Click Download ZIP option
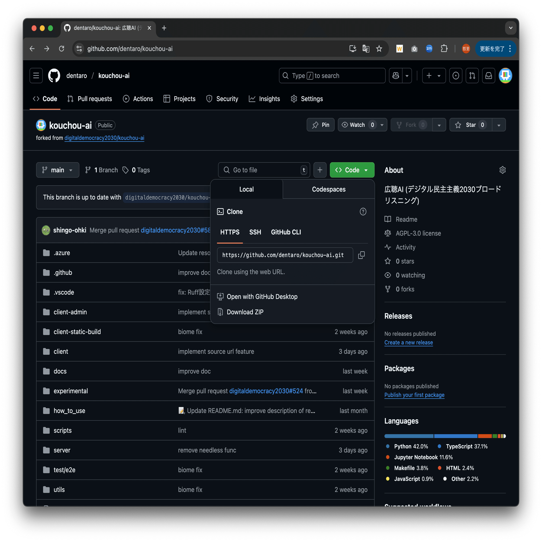The image size is (542, 542). (x=245, y=312)
